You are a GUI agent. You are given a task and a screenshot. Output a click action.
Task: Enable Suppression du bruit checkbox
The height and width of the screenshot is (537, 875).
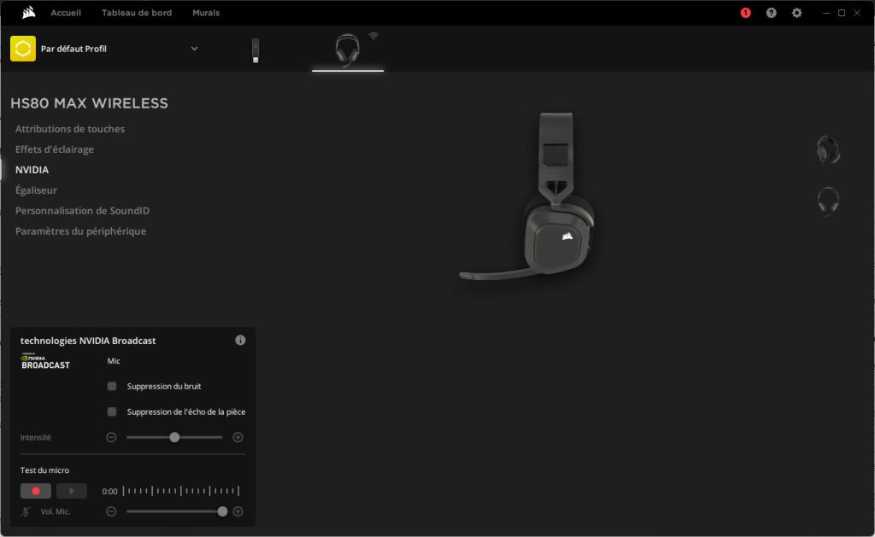(x=112, y=386)
